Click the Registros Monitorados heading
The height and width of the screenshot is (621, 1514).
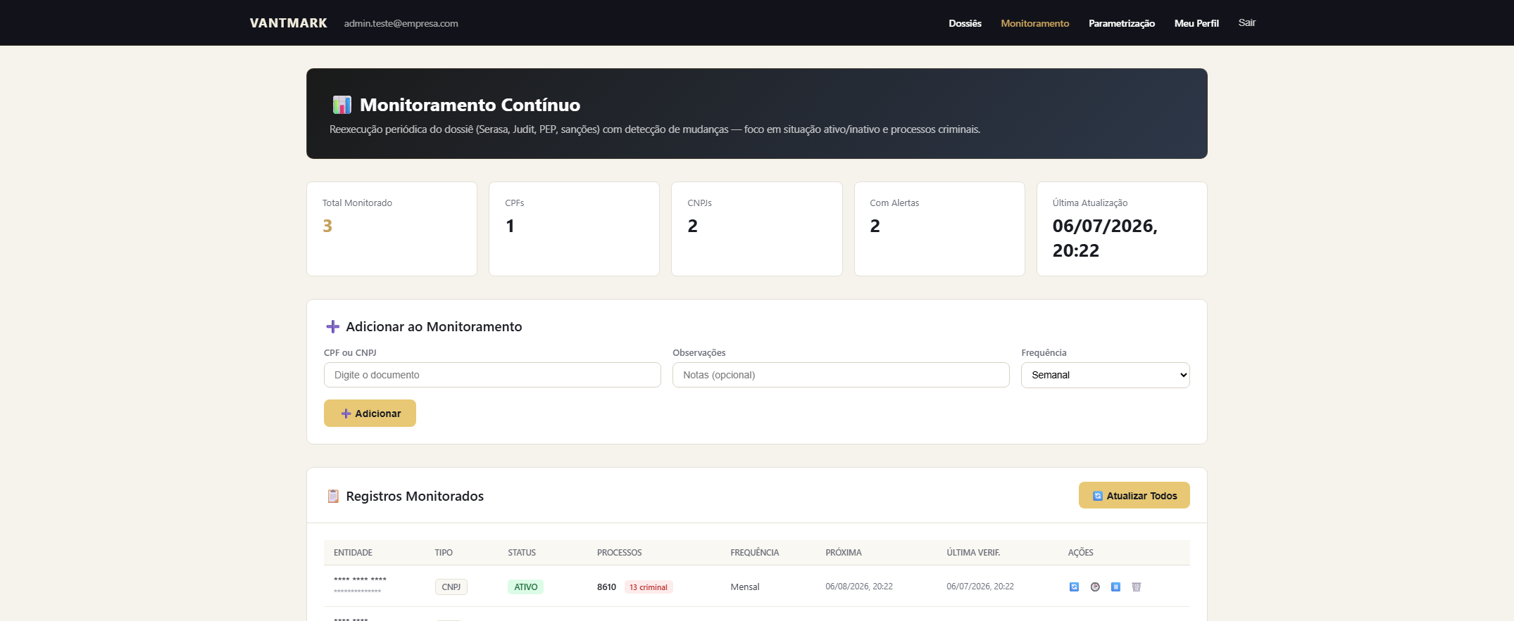tap(415, 496)
